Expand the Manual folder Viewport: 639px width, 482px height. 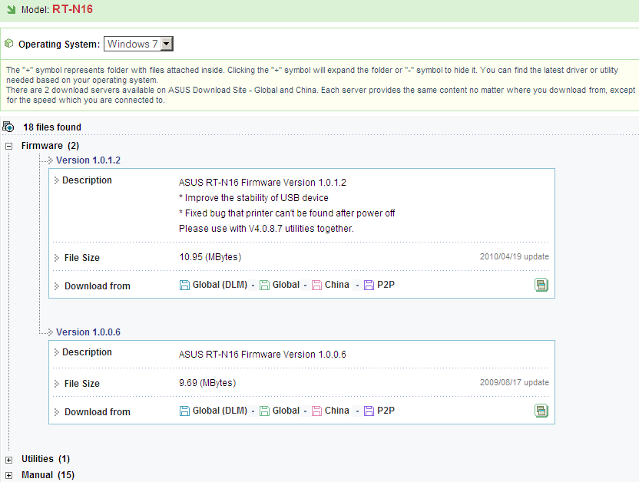click(9, 476)
